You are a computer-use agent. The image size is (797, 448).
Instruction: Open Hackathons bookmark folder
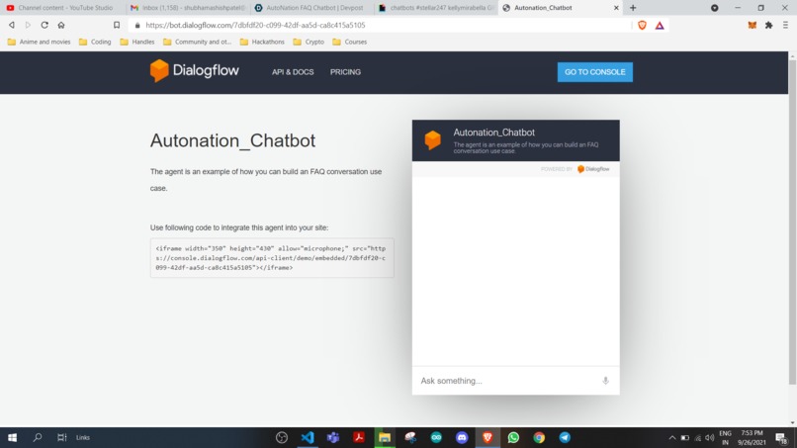coord(262,42)
